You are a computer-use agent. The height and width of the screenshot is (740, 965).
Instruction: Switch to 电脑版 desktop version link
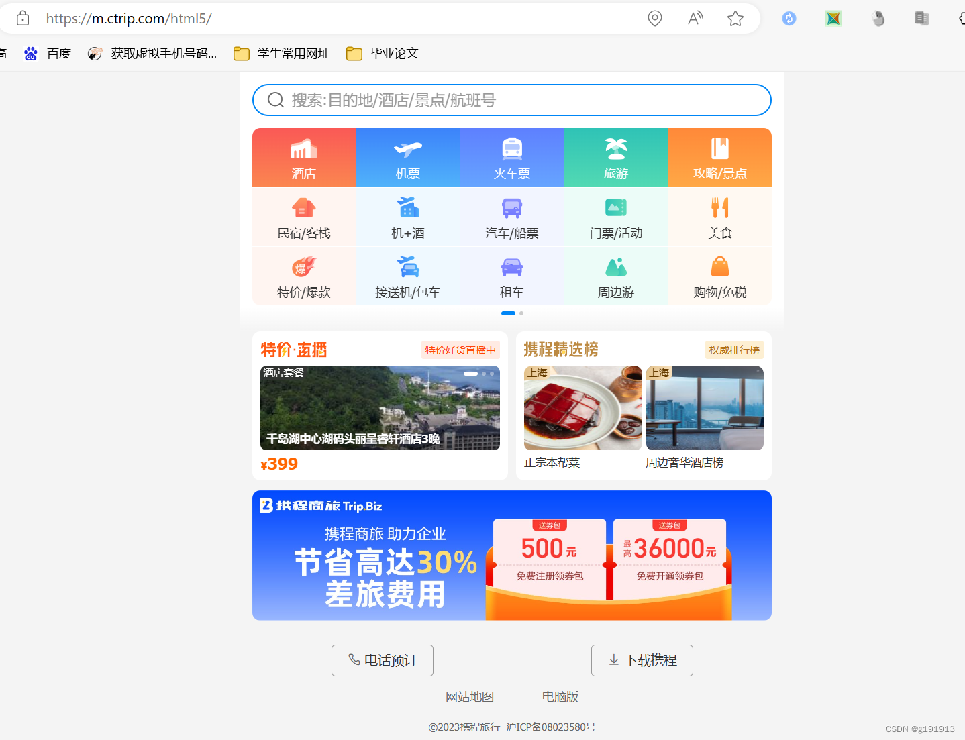point(560,697)
